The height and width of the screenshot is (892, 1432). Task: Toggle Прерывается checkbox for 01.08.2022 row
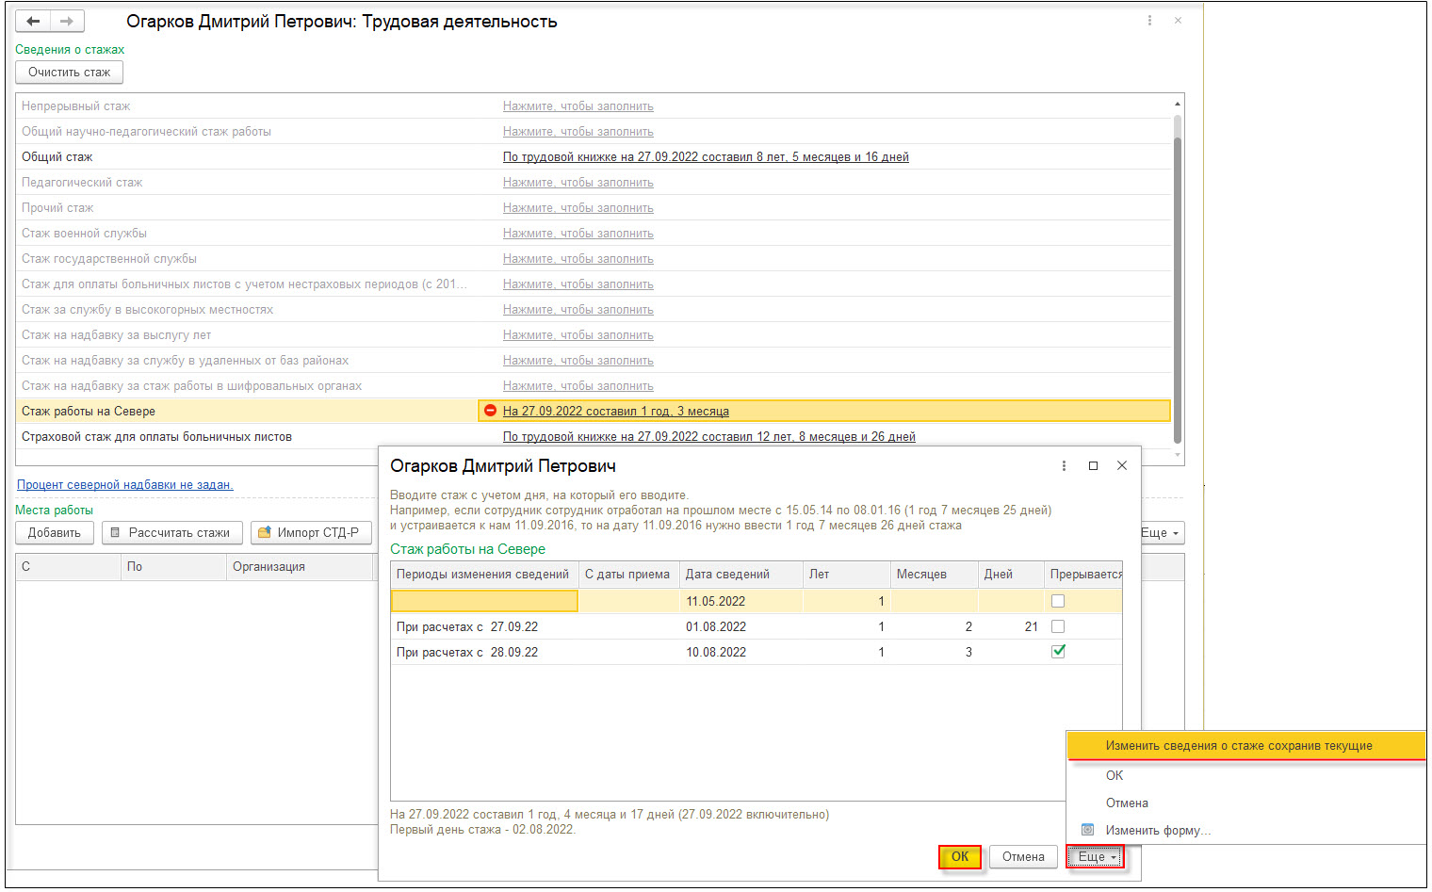pos(1058,626)
